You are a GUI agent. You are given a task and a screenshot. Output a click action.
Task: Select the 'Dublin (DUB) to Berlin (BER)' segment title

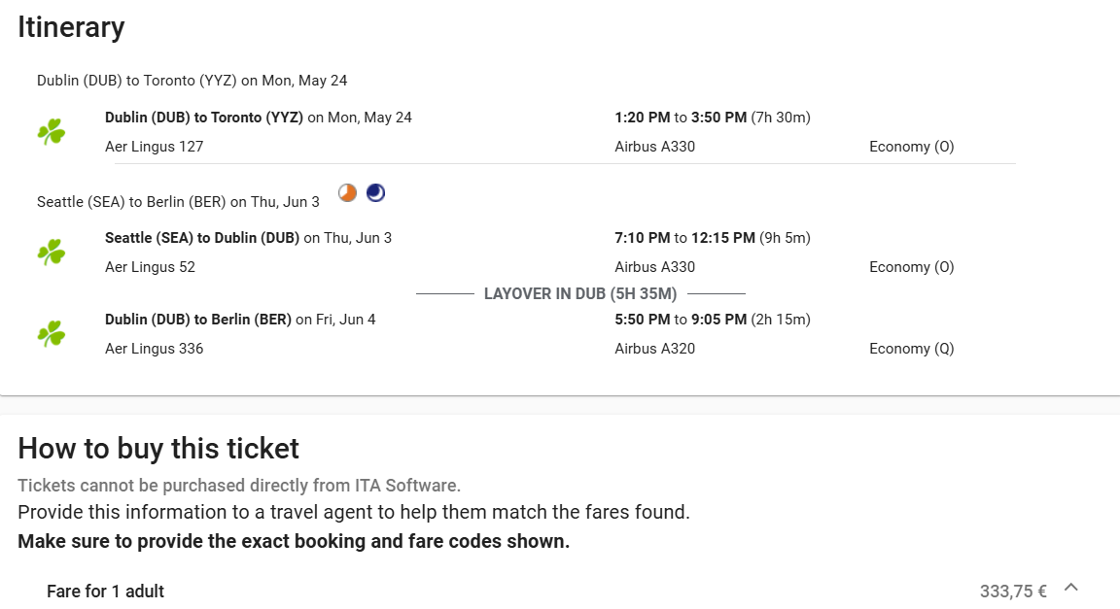198,320
